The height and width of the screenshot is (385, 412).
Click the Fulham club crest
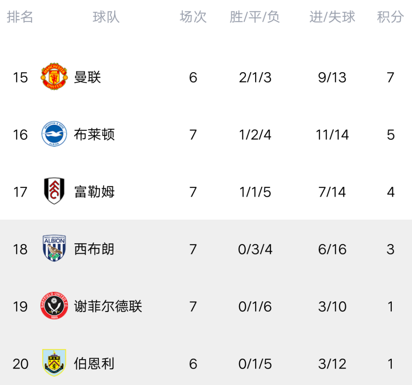[x=54, y=192]
